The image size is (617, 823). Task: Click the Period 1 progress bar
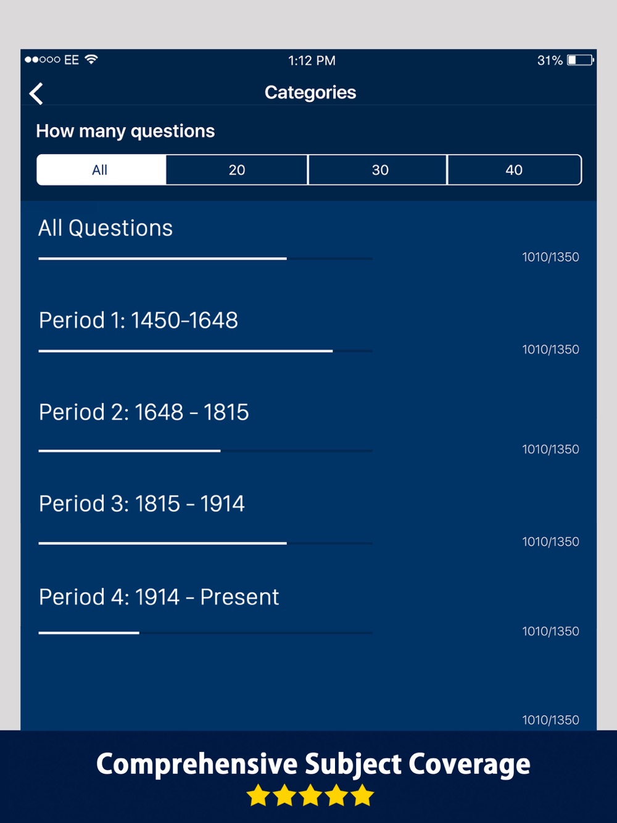tap(205, 351)
